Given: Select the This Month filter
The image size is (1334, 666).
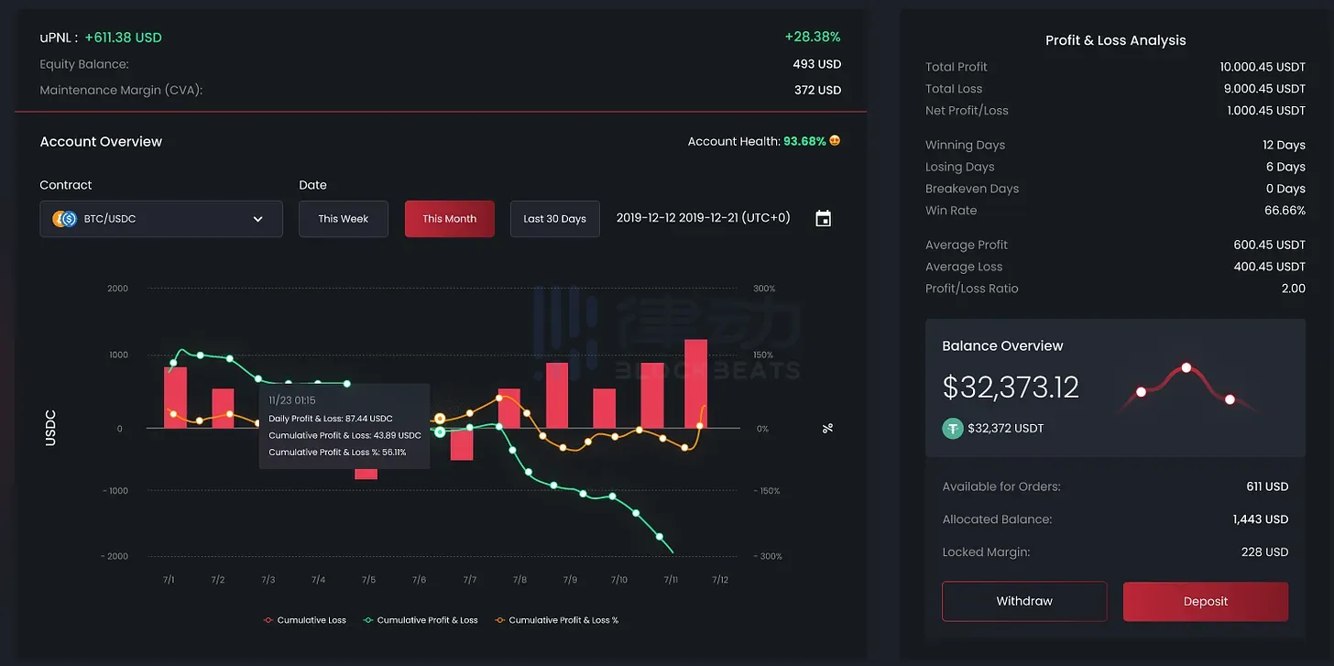Looking at the screenshot, I should [449, 219].
